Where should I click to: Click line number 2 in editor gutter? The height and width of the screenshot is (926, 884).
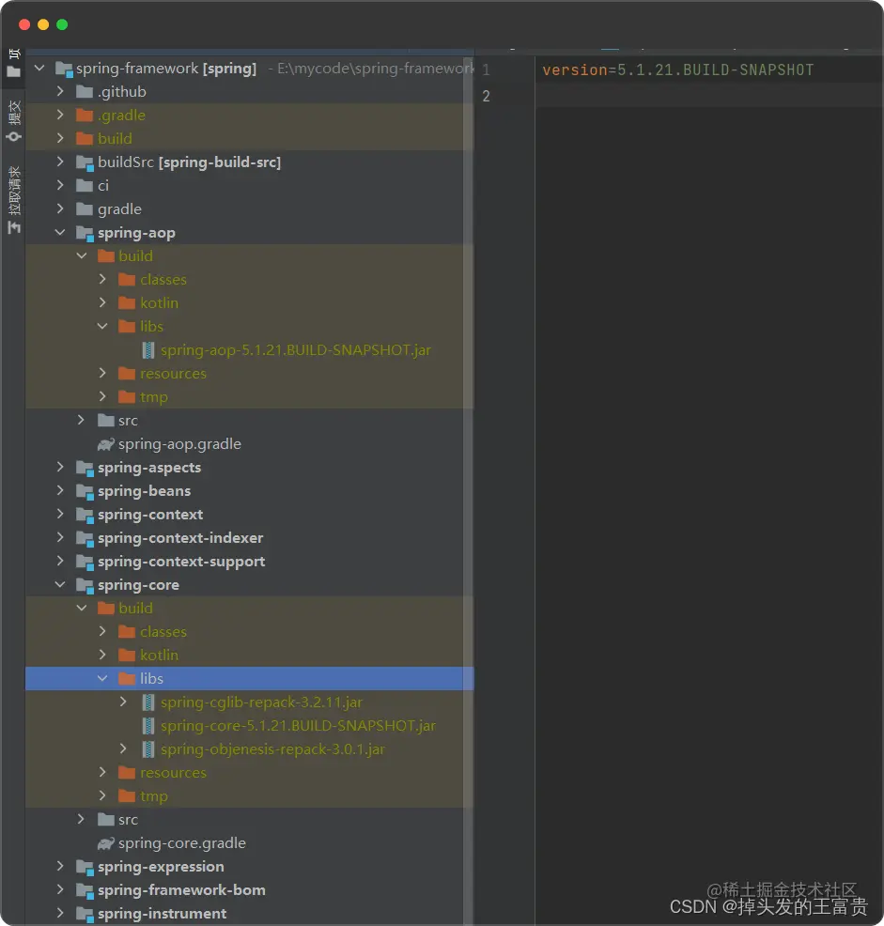487,96
